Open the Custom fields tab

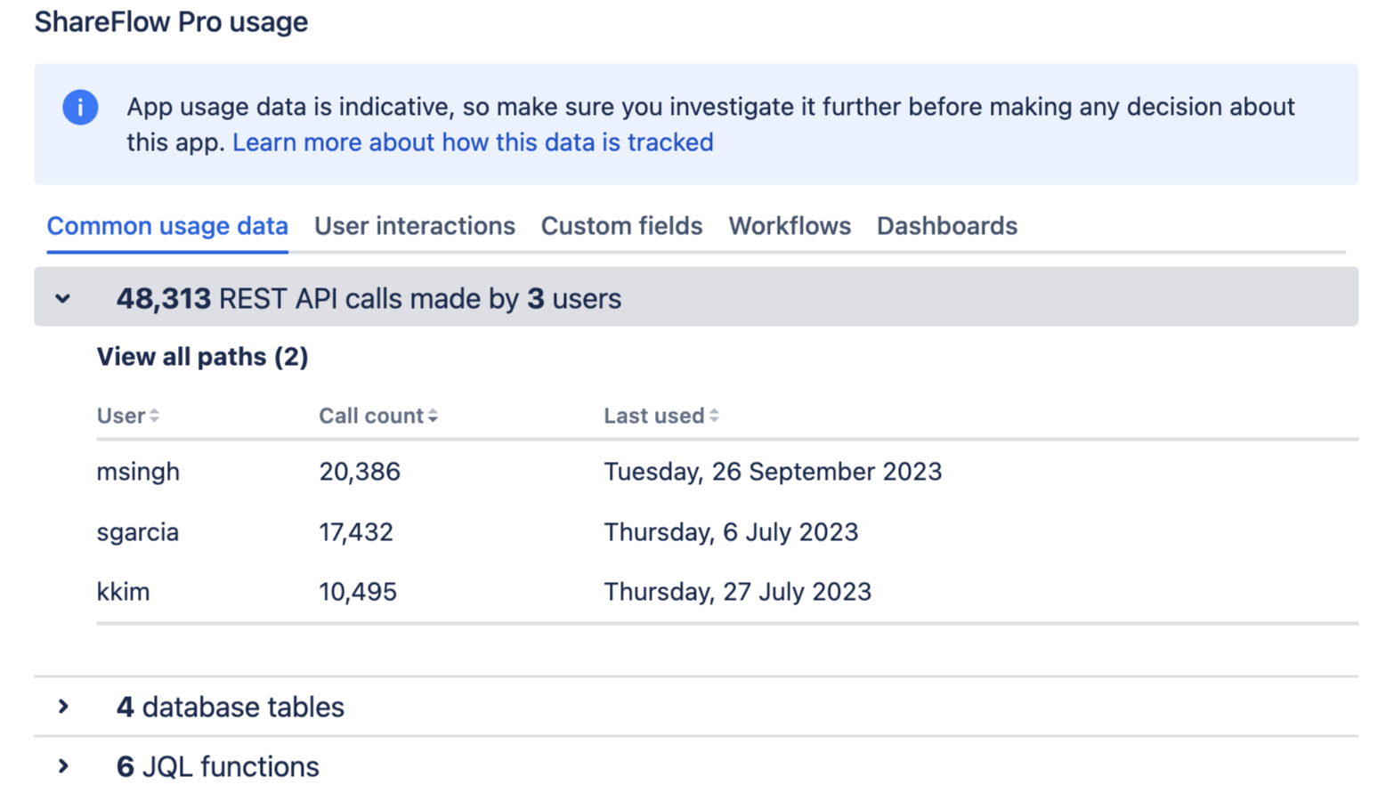621,226
